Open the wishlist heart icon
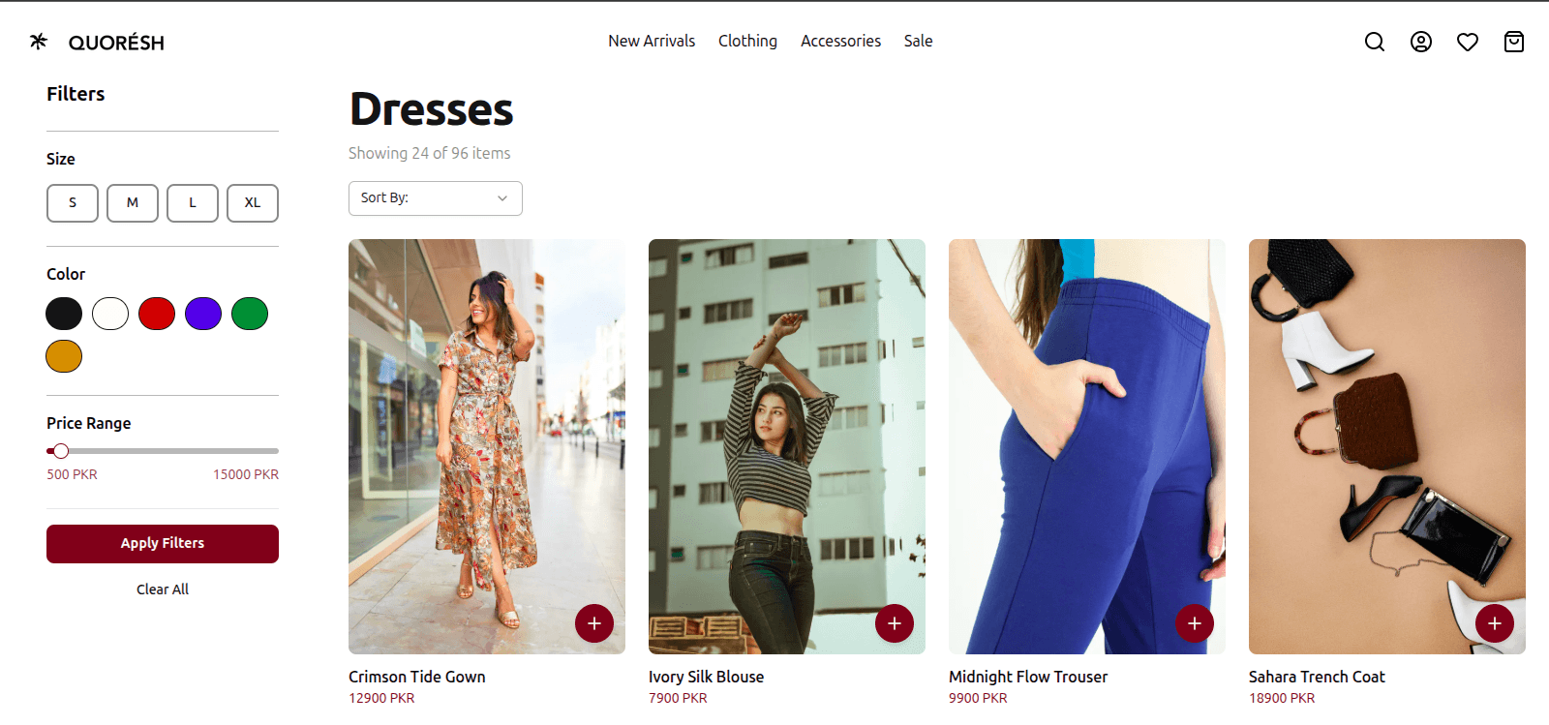Viewport: 1549px width, 725px height. tap(1467, 42)
